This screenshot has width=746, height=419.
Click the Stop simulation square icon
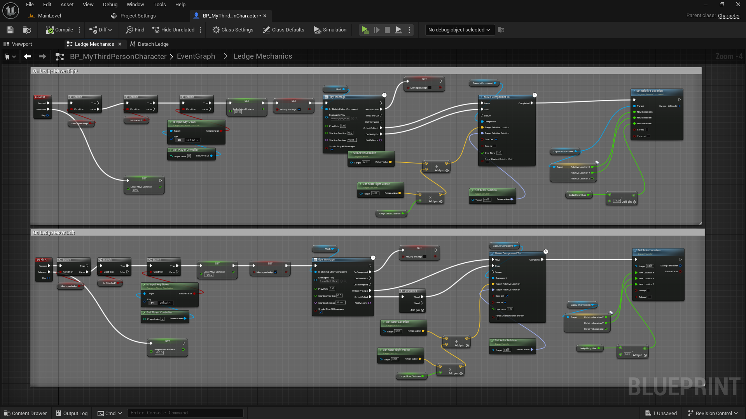[x=388, y=30]
